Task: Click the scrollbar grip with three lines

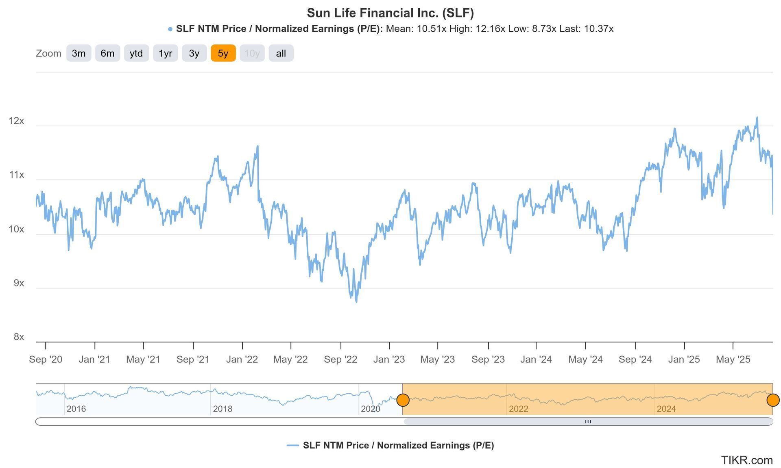Action: click(588, 422)
